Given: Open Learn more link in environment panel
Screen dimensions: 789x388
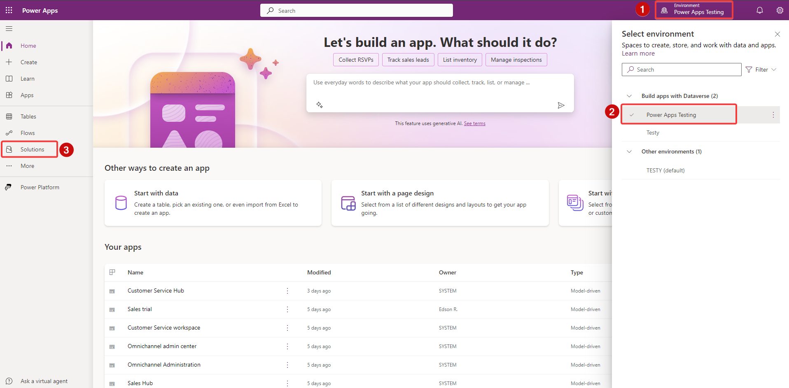Looking at the screenshot, I should pos(638,53).
